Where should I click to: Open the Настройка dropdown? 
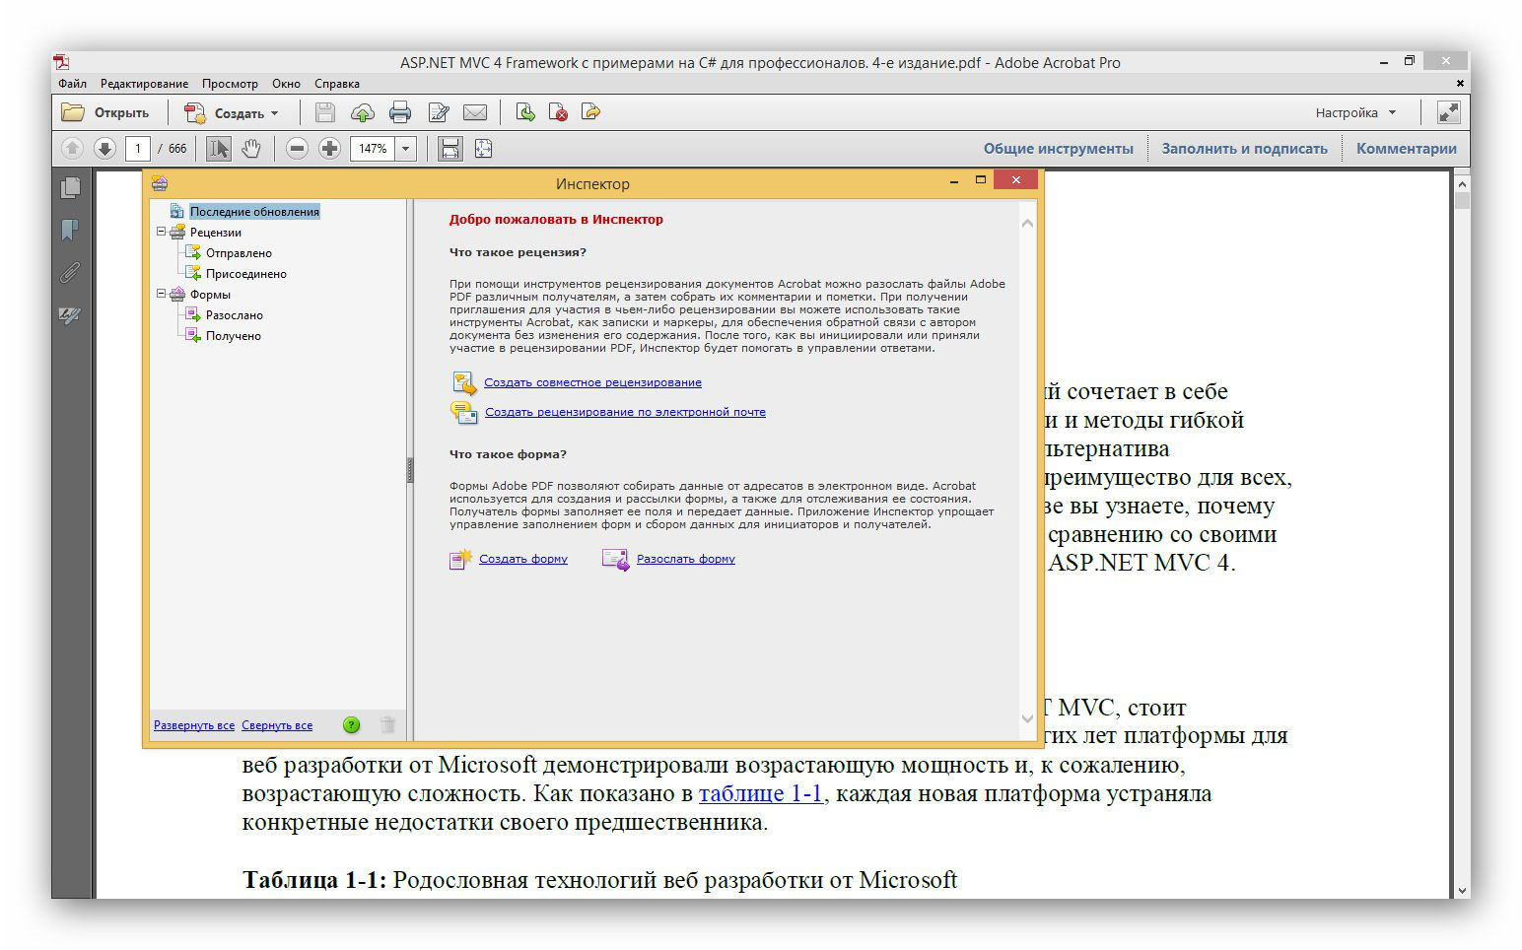(x=1355, y=112)
